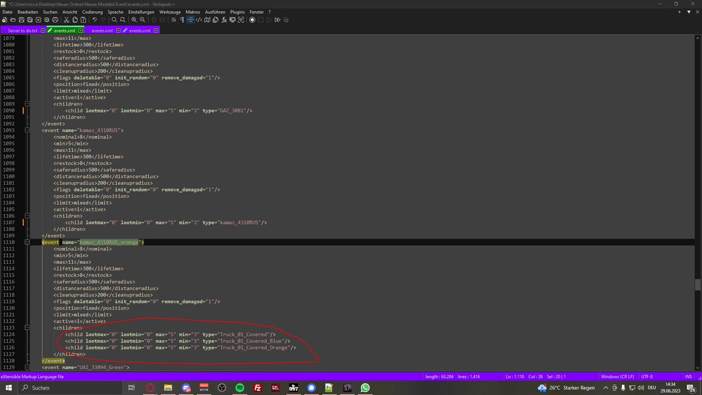Viewport: 702px width, 395px height.
Task: Click the Paste toolbar icon
Action: point(84,20)
